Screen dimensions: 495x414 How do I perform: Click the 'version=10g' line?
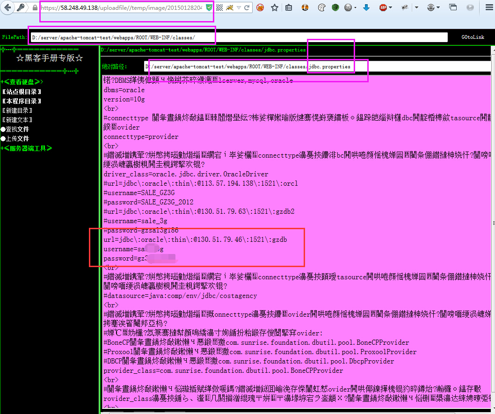tap(124, 99)
